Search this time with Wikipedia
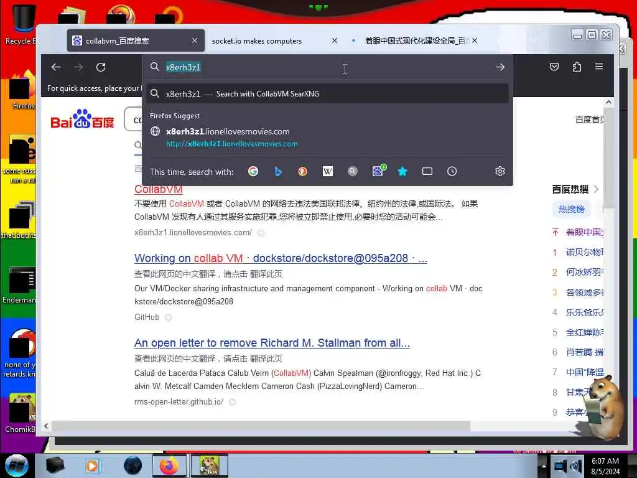 pos(327,172)
